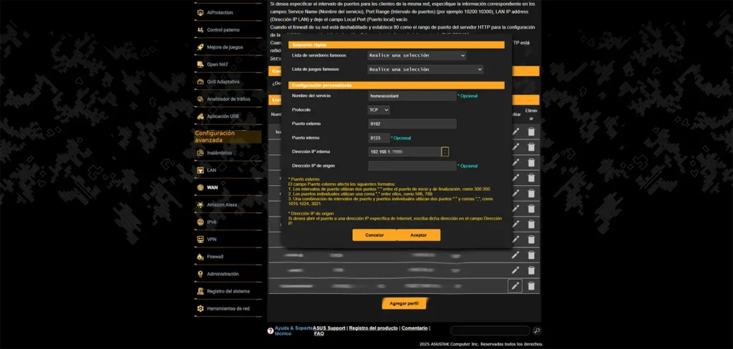Open Firewall flame icon item
733x349 pixels.
click(x=200, y=257)
